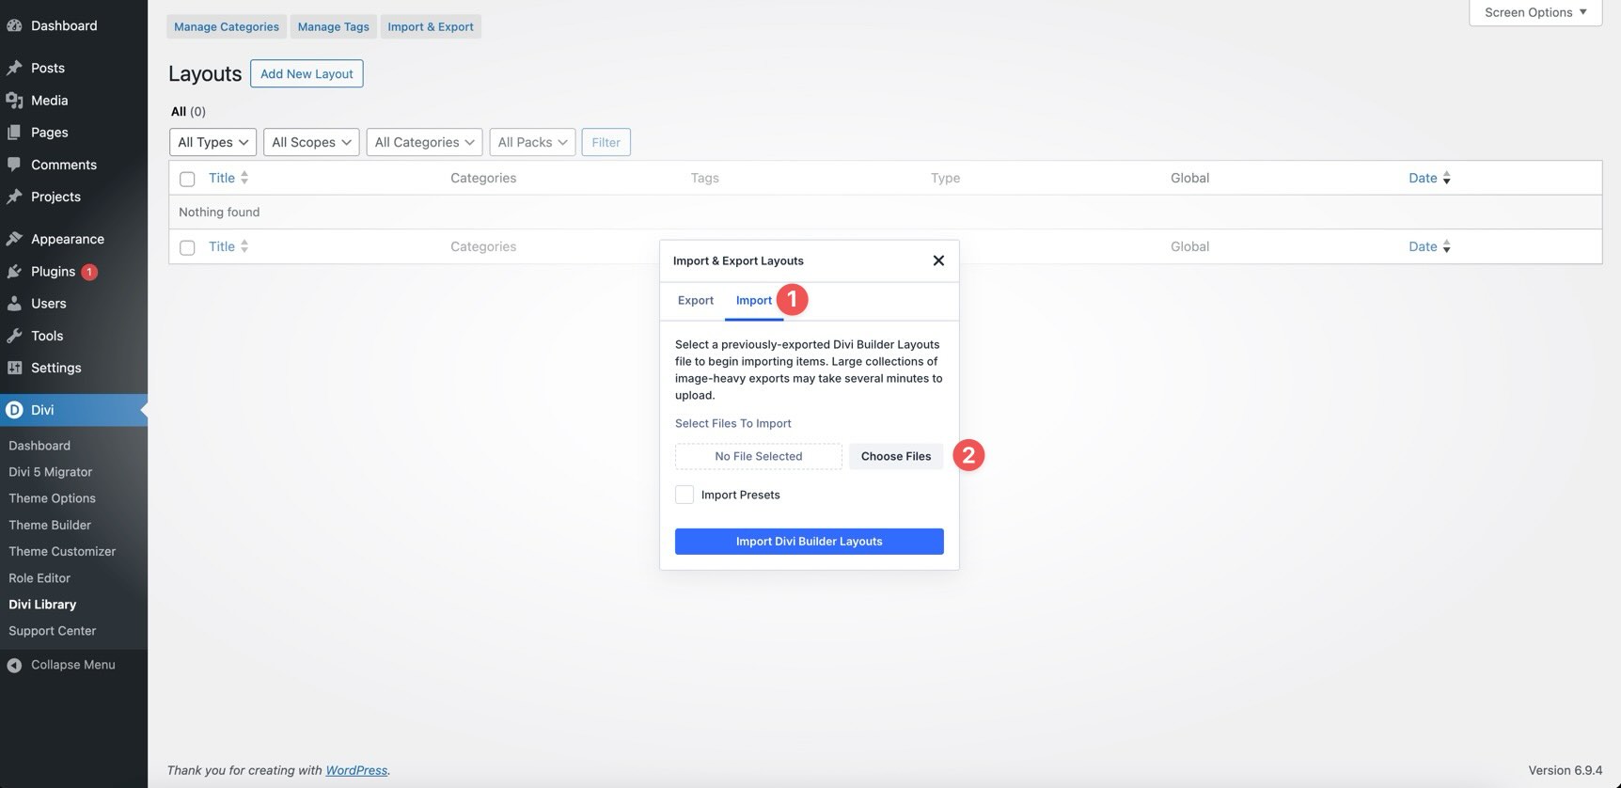1621x788 pixels.
Task: Click the top Title column header text
Action: click(x=222, y=178)
